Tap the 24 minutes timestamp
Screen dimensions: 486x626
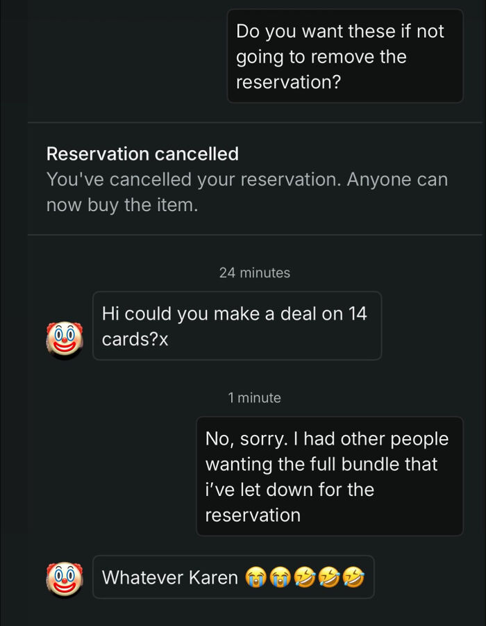coord(255,272)
